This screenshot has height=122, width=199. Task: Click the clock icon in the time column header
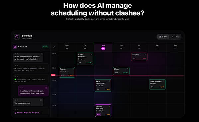[54, 47]
